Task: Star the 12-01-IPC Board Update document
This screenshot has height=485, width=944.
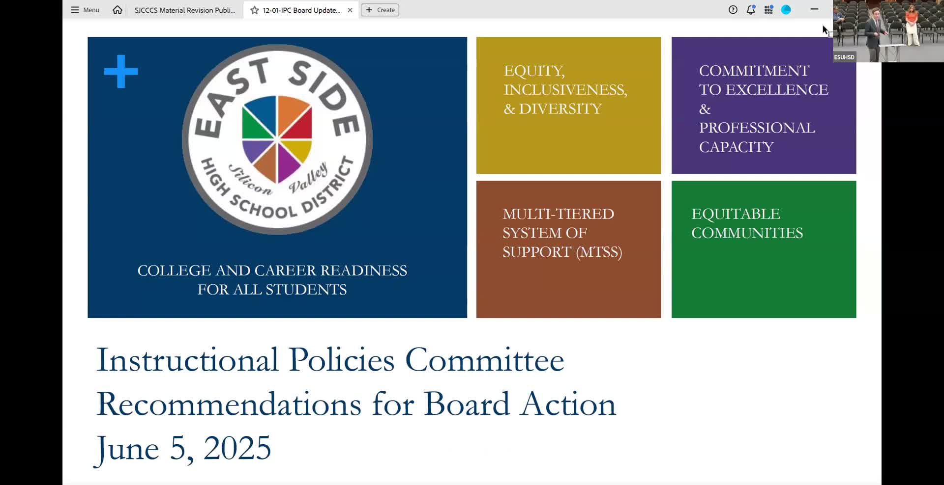Action: [254, 10]
